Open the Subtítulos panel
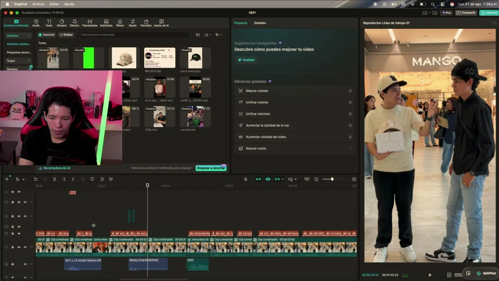The image size is (499, 281). [106, 23]
